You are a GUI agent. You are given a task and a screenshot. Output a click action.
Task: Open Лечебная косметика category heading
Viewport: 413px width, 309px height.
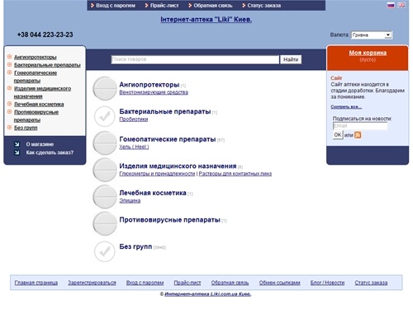coord(153,193)
